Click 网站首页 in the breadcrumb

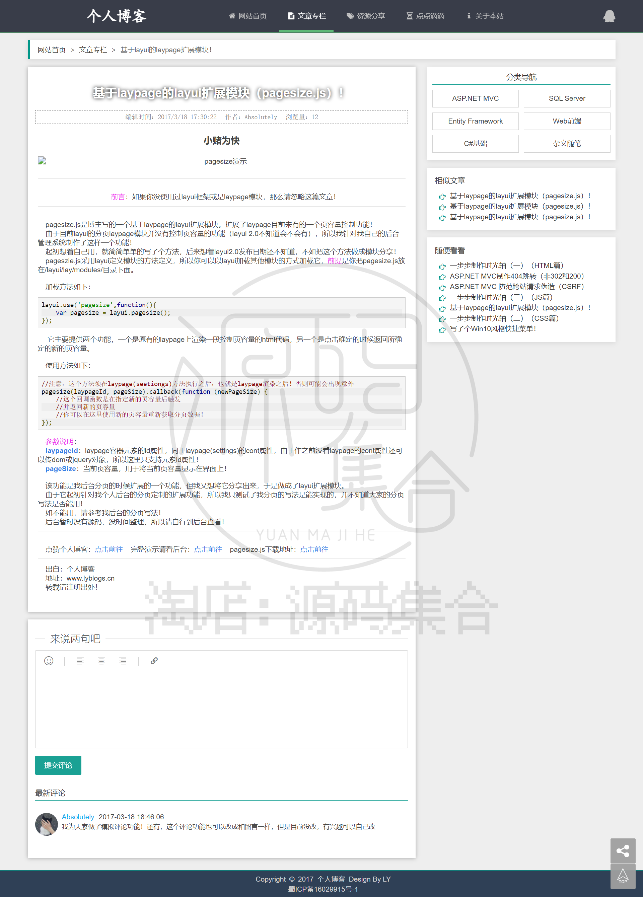(52, 50)
